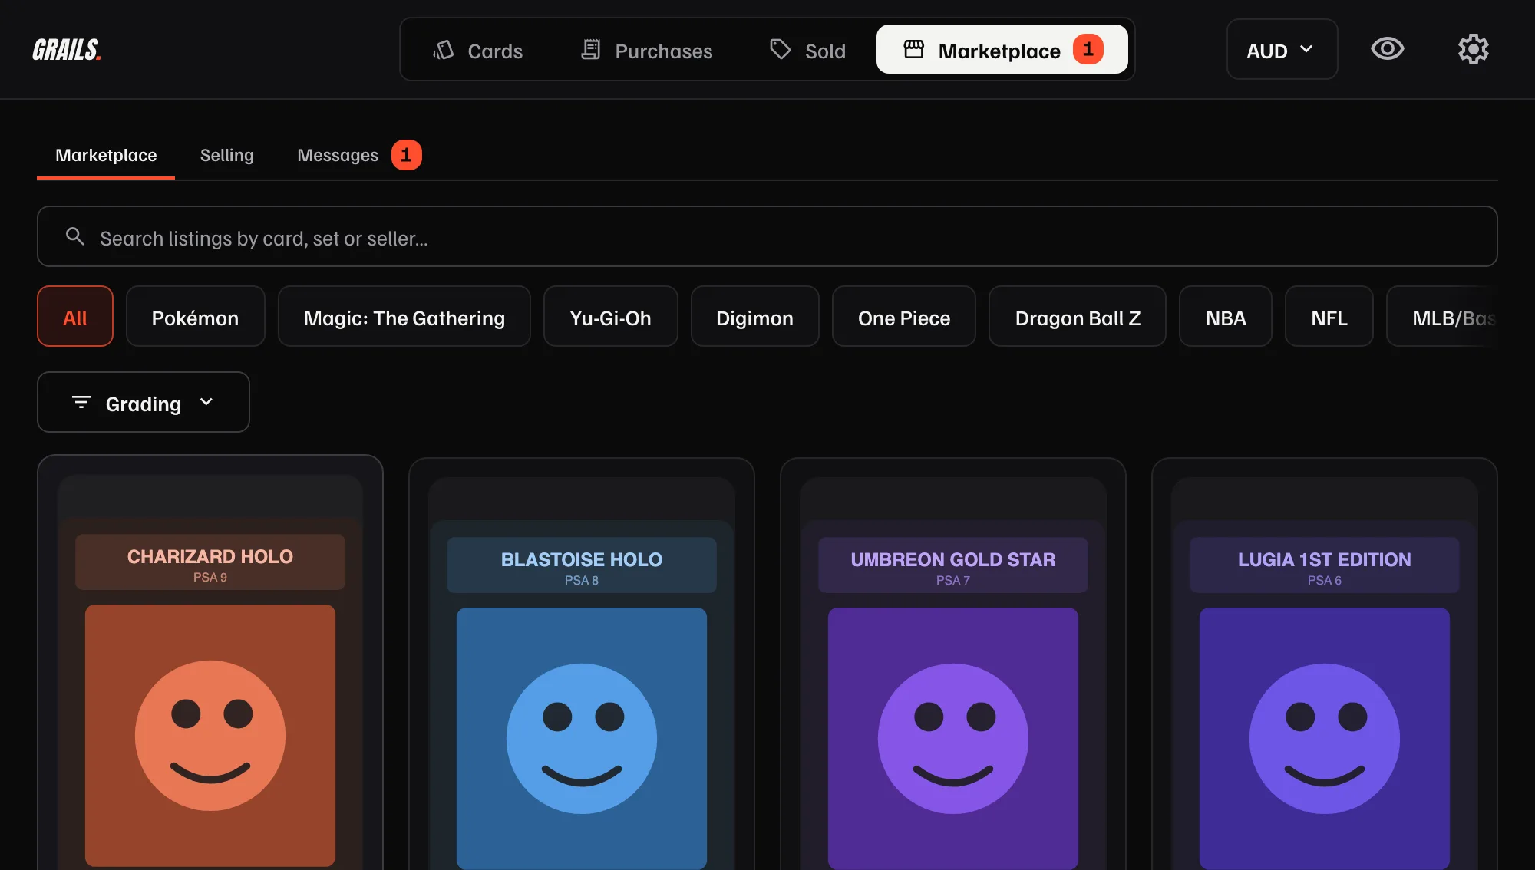The height and width of the screenshot is (870, 1535).
Task: Open the Umbreon Gold Star PSA 7 listing
Action: 953,665
